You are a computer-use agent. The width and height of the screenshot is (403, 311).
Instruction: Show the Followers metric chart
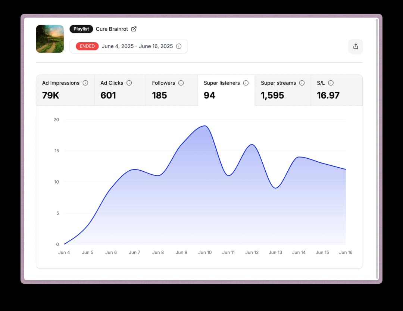pyautogui.click(x=171, y=90)
